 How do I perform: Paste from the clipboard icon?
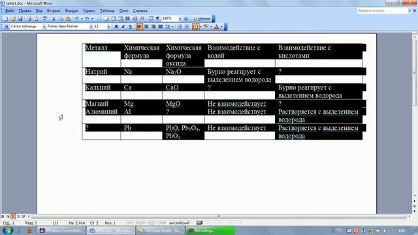point(68,19)
